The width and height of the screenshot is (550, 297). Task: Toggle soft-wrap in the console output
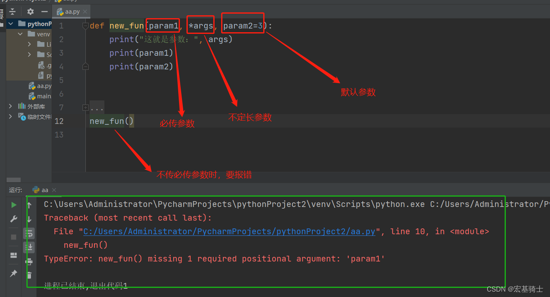(29, 234)
